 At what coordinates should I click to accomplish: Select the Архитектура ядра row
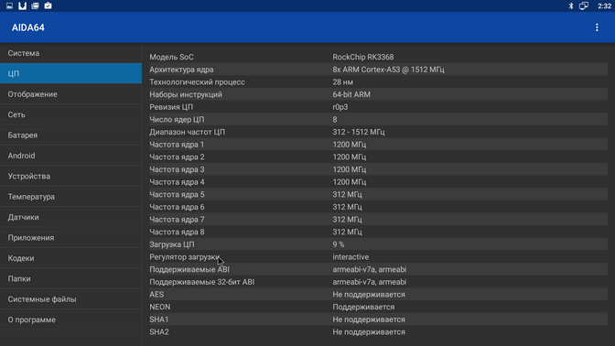tap(378, 70)
